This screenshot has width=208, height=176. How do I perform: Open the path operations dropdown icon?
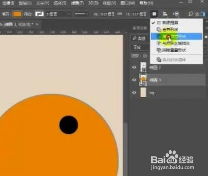coord(154,14)
